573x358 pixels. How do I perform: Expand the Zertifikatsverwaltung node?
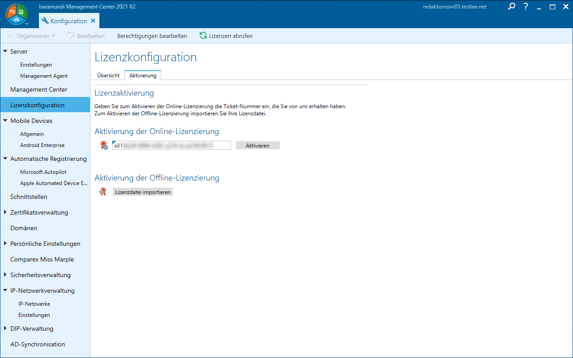[x=5, y=212]
